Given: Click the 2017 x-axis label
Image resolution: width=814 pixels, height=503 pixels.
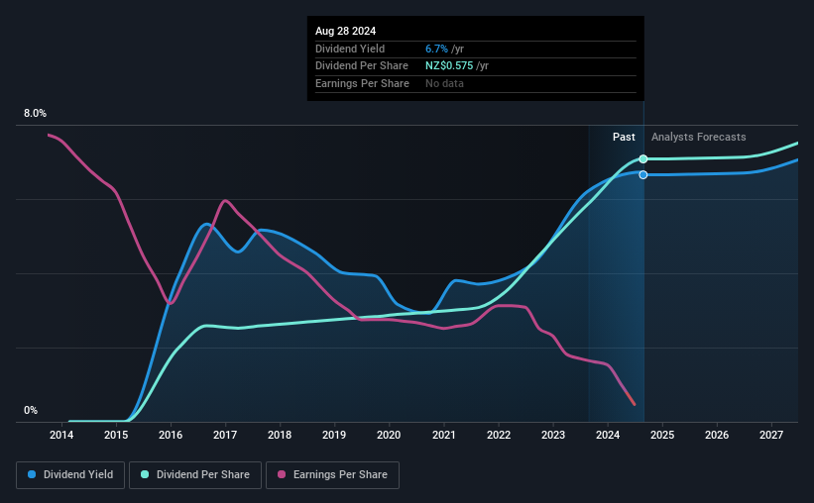Looking at the screenshot, I should [x=225, y=435].
